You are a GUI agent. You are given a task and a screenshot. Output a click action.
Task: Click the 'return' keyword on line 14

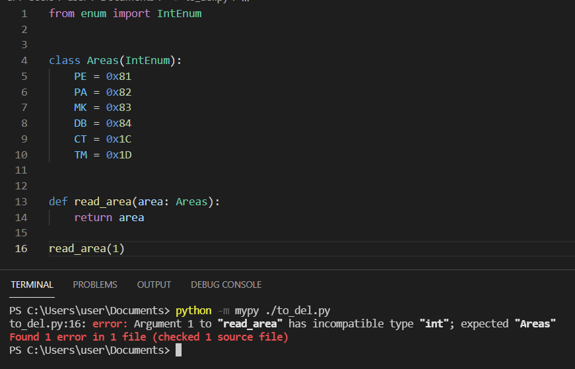pos(93,218)
